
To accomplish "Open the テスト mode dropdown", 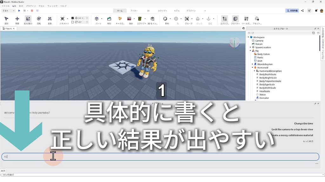I will coord(9,10).
